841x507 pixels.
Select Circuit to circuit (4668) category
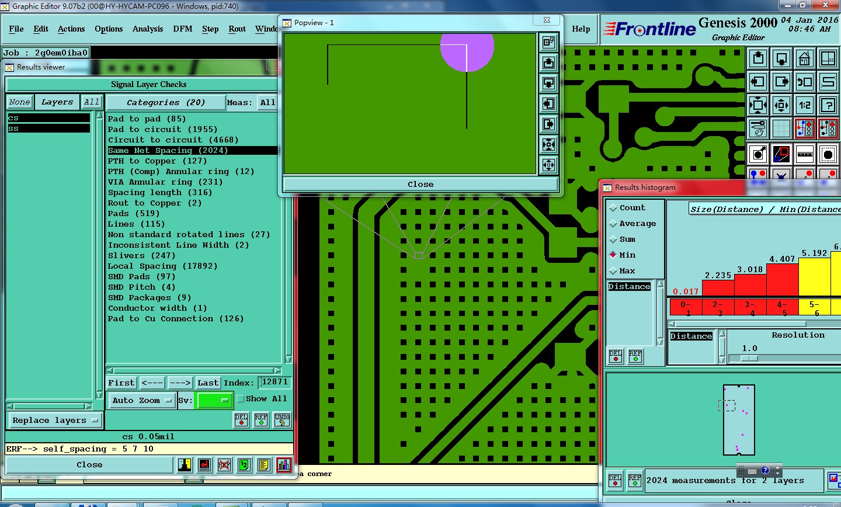pyautogui.click(x=173, y=140)
